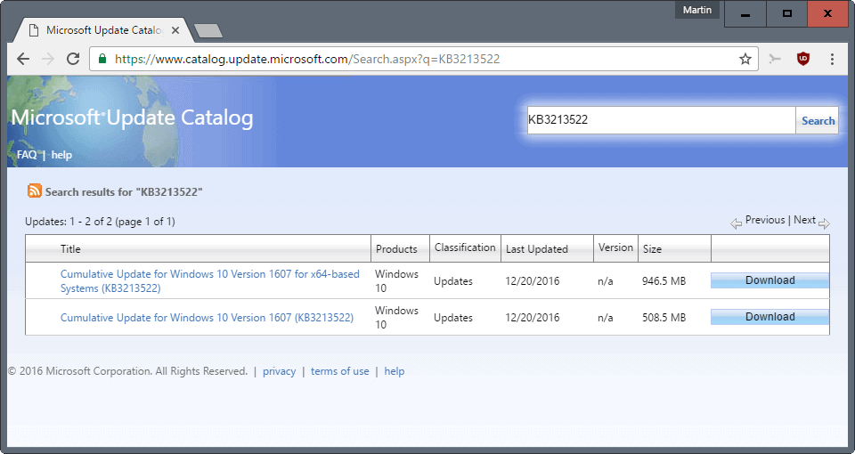855x454 pixels.
Task: Click the browser back arrow
Action: (23, 59)
